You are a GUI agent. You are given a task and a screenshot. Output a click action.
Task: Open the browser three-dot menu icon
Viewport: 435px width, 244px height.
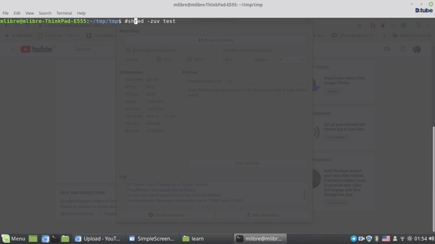point(429,26)
